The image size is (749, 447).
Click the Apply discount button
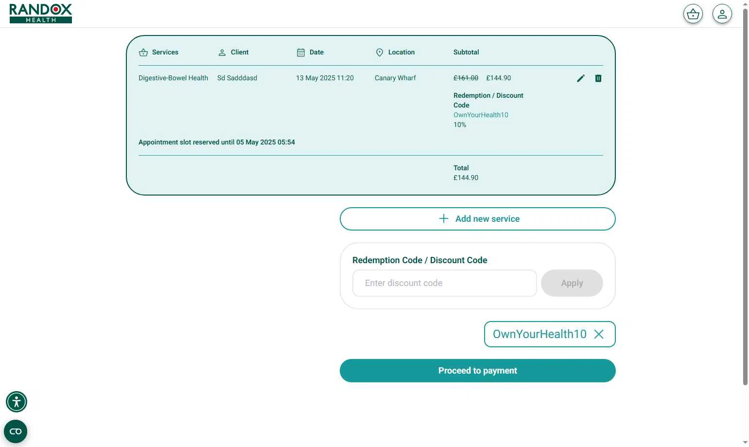point(572,283)
